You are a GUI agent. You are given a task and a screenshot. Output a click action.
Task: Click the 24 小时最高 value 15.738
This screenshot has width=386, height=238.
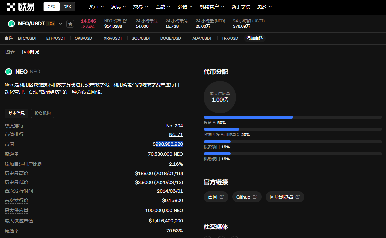172,26
